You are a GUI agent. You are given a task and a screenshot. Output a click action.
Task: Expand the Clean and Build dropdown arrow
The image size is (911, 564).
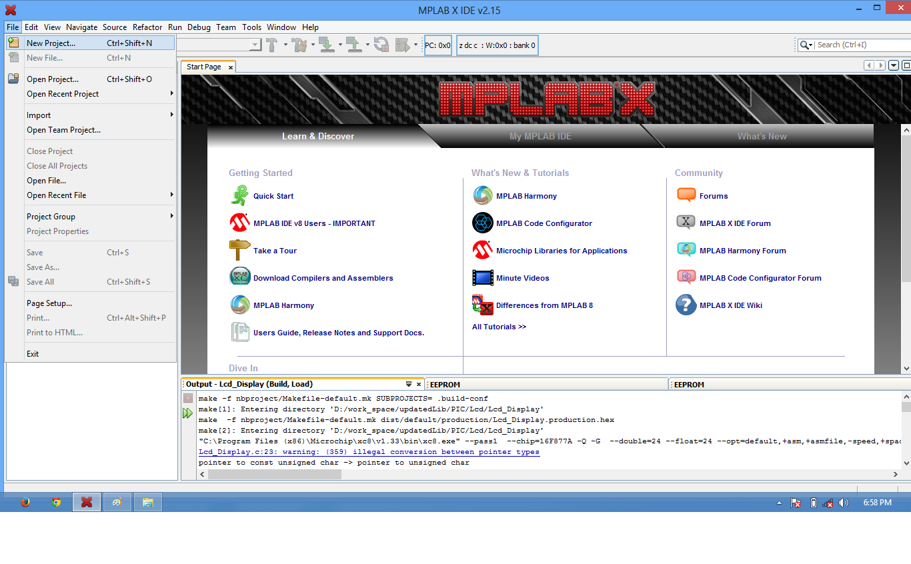tap(313, 45)
